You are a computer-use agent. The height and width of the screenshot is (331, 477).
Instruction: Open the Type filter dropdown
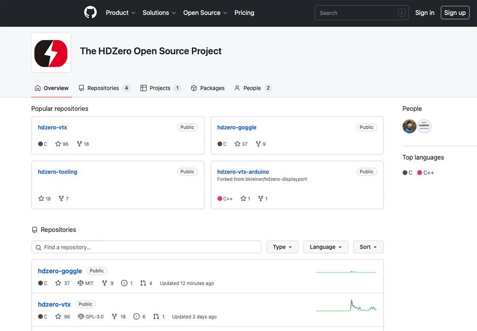[x=282, y=247]
